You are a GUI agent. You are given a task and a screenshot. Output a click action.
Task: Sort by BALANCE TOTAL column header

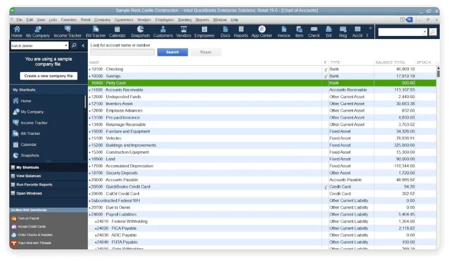tap(390, 62)
